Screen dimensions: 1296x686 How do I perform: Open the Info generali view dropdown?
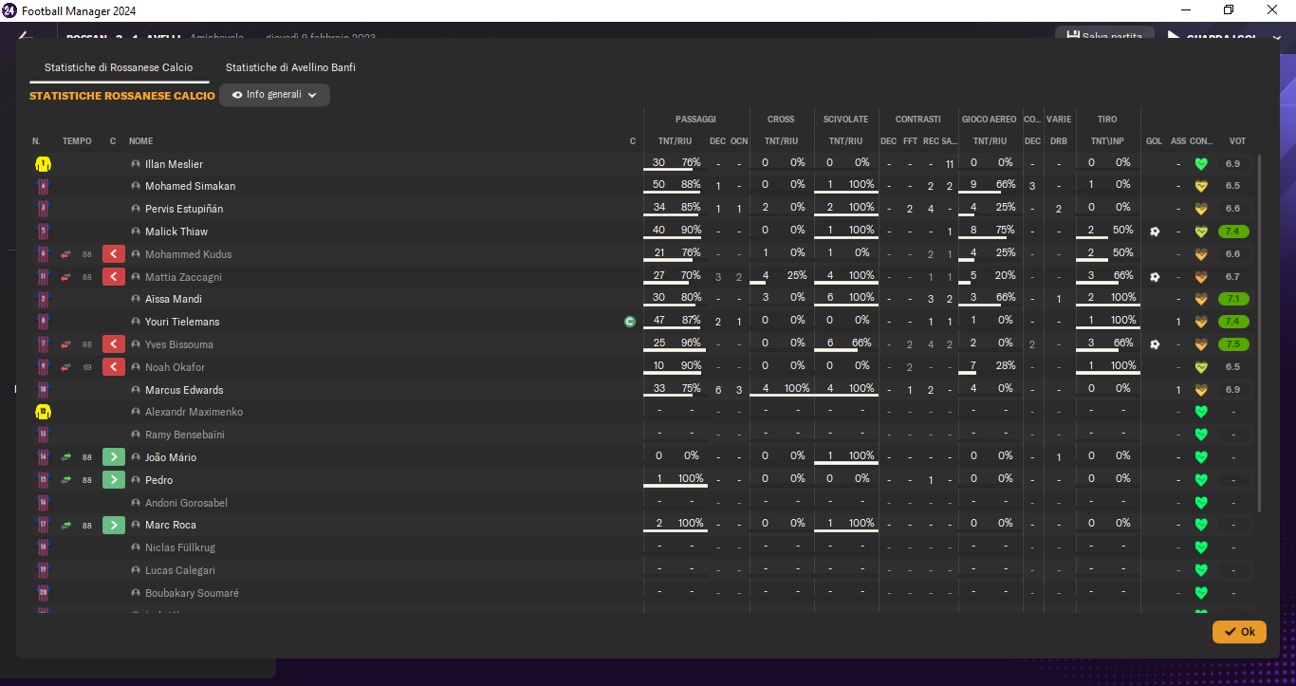coord(274,95)
